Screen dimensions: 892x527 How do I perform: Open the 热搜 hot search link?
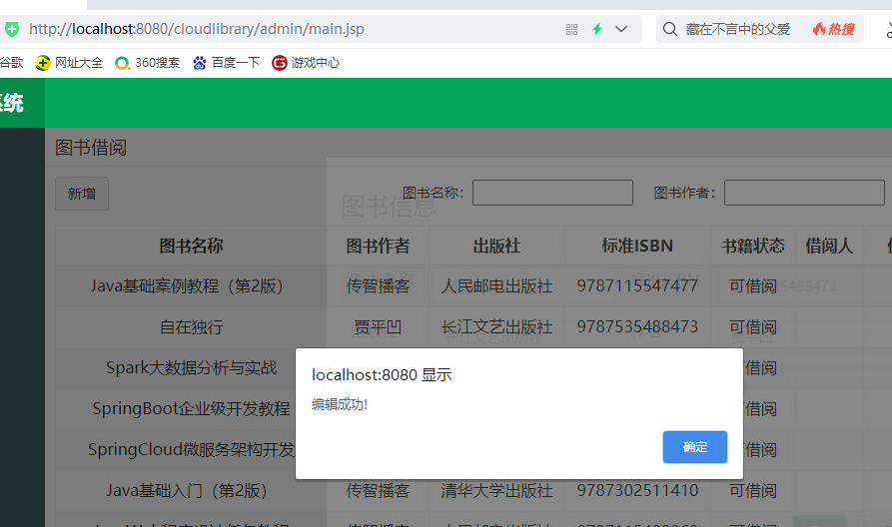click(834, 29)
